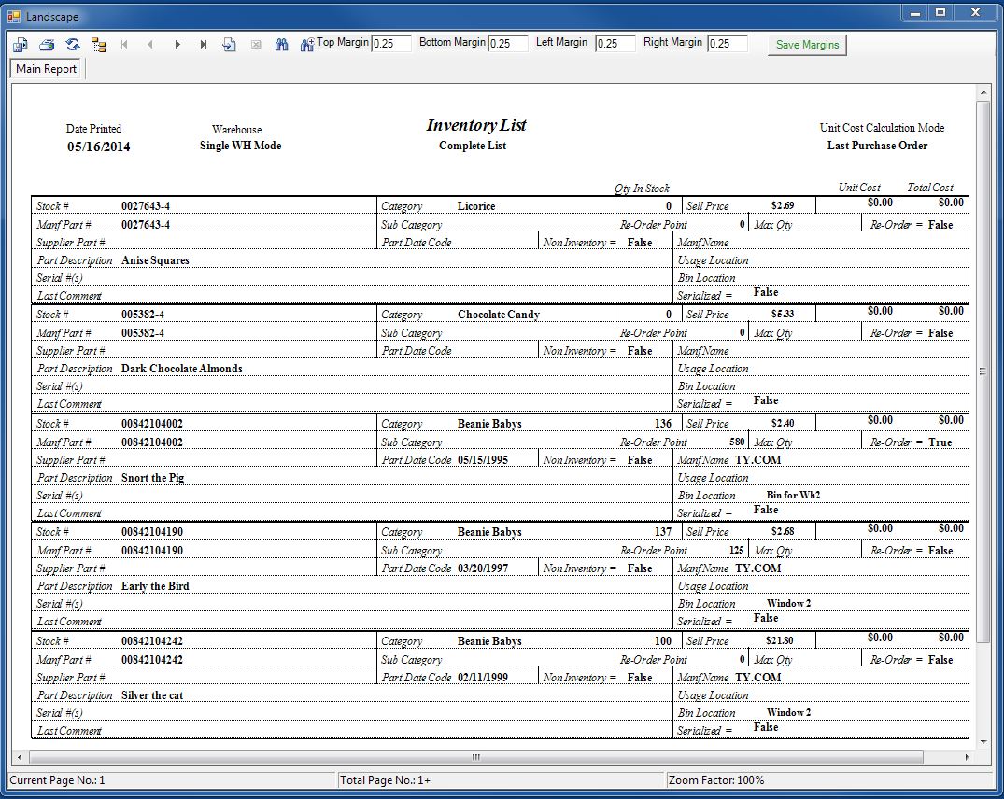Click the part date code '03/20/1997'
1004x799 pixels.
(x=483, y=568)
